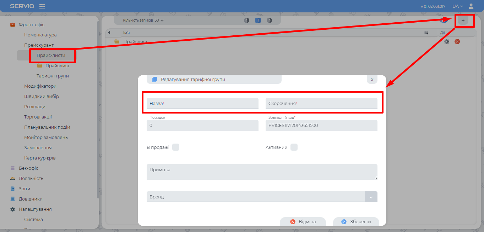Click the Зберегти button

click(x=356, y=222)
